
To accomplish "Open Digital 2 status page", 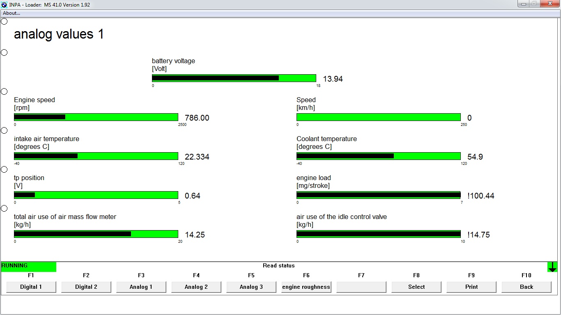I will tap(86, 287).
